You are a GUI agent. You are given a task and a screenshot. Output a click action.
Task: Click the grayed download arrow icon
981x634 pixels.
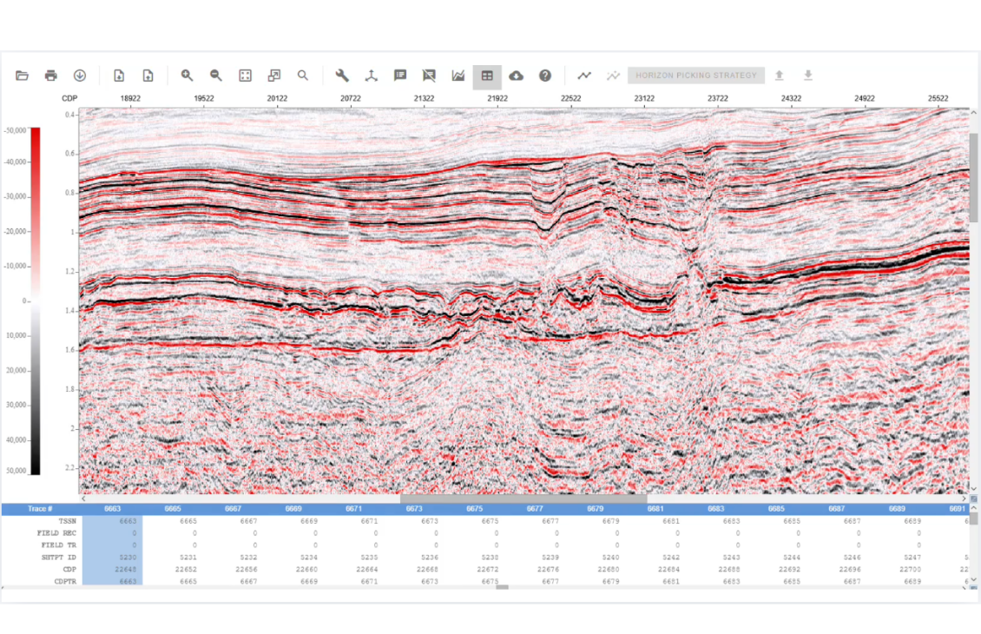point(808,76)
